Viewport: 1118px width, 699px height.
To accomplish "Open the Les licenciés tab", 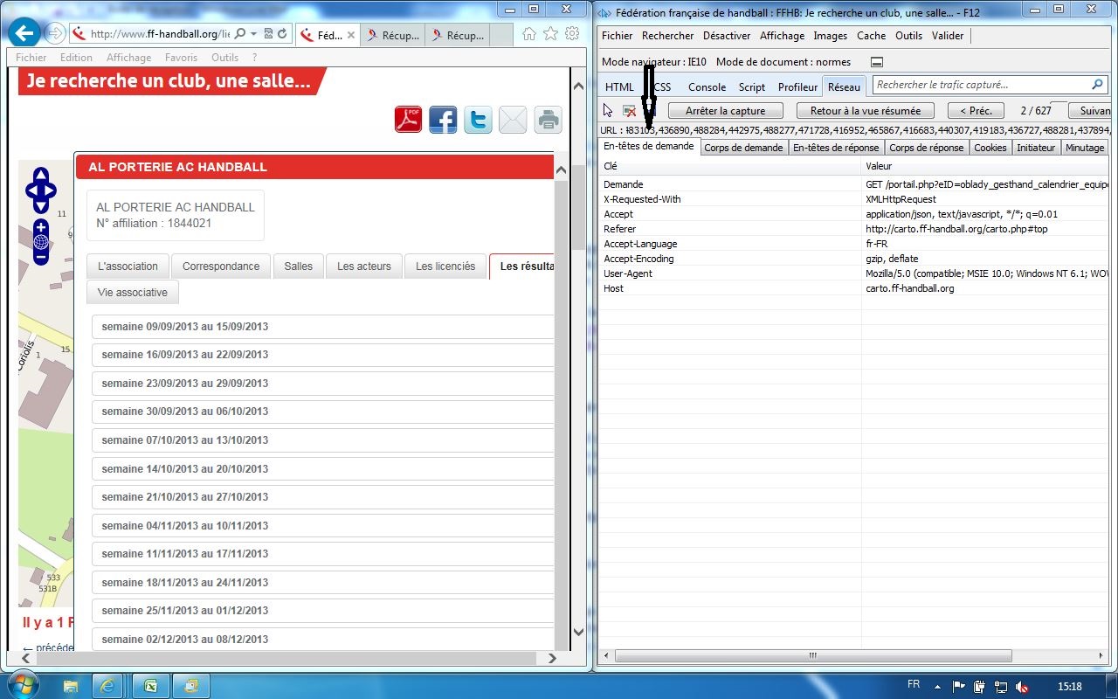I will click(x=445, y=266).
